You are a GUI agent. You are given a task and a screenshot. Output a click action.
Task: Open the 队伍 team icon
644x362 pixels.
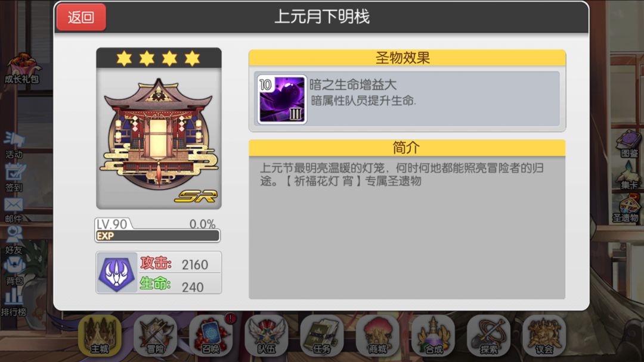point(266,335)
